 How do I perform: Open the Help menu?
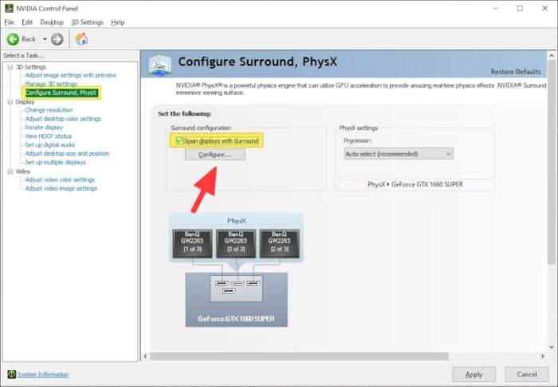(118, 22)
